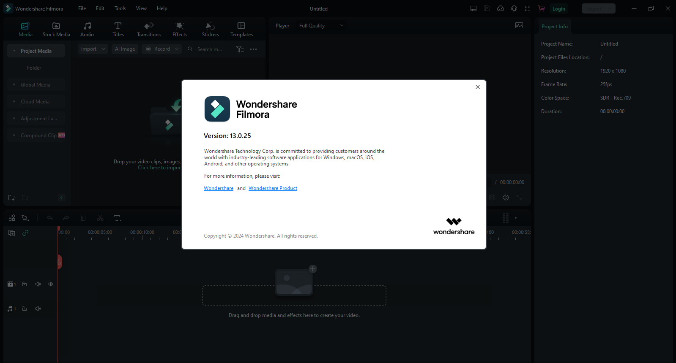Open the Tools menu
This screenshot has width=676, height=363.
pos(120,8)
